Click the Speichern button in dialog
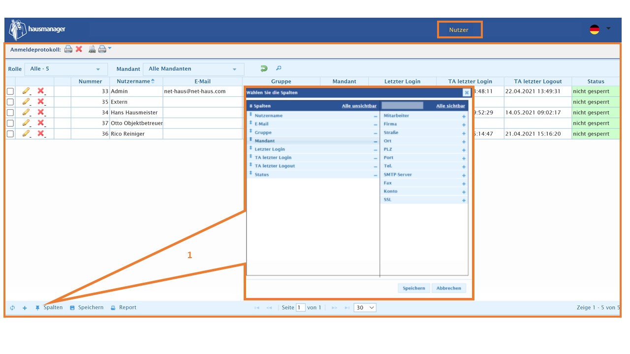Screen dimensions: 630x354 pos(413,288)
